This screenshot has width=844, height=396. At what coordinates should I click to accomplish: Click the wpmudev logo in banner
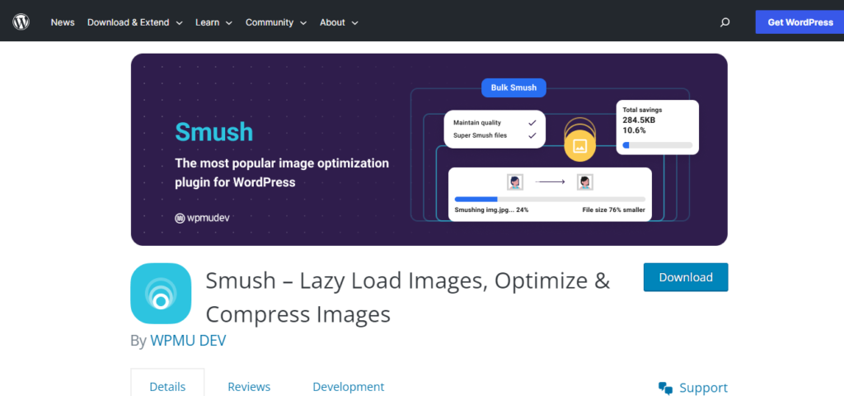pos(203,218)
